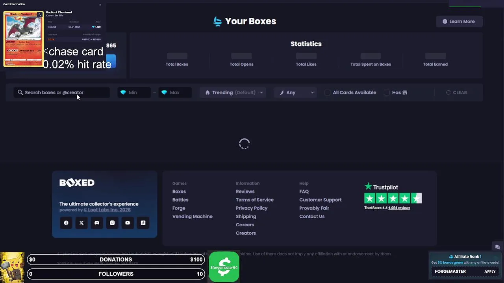Close the Card Information panel
Viewport: 504px width, 283px height.
pyautogui.click(x=100, y=4)
